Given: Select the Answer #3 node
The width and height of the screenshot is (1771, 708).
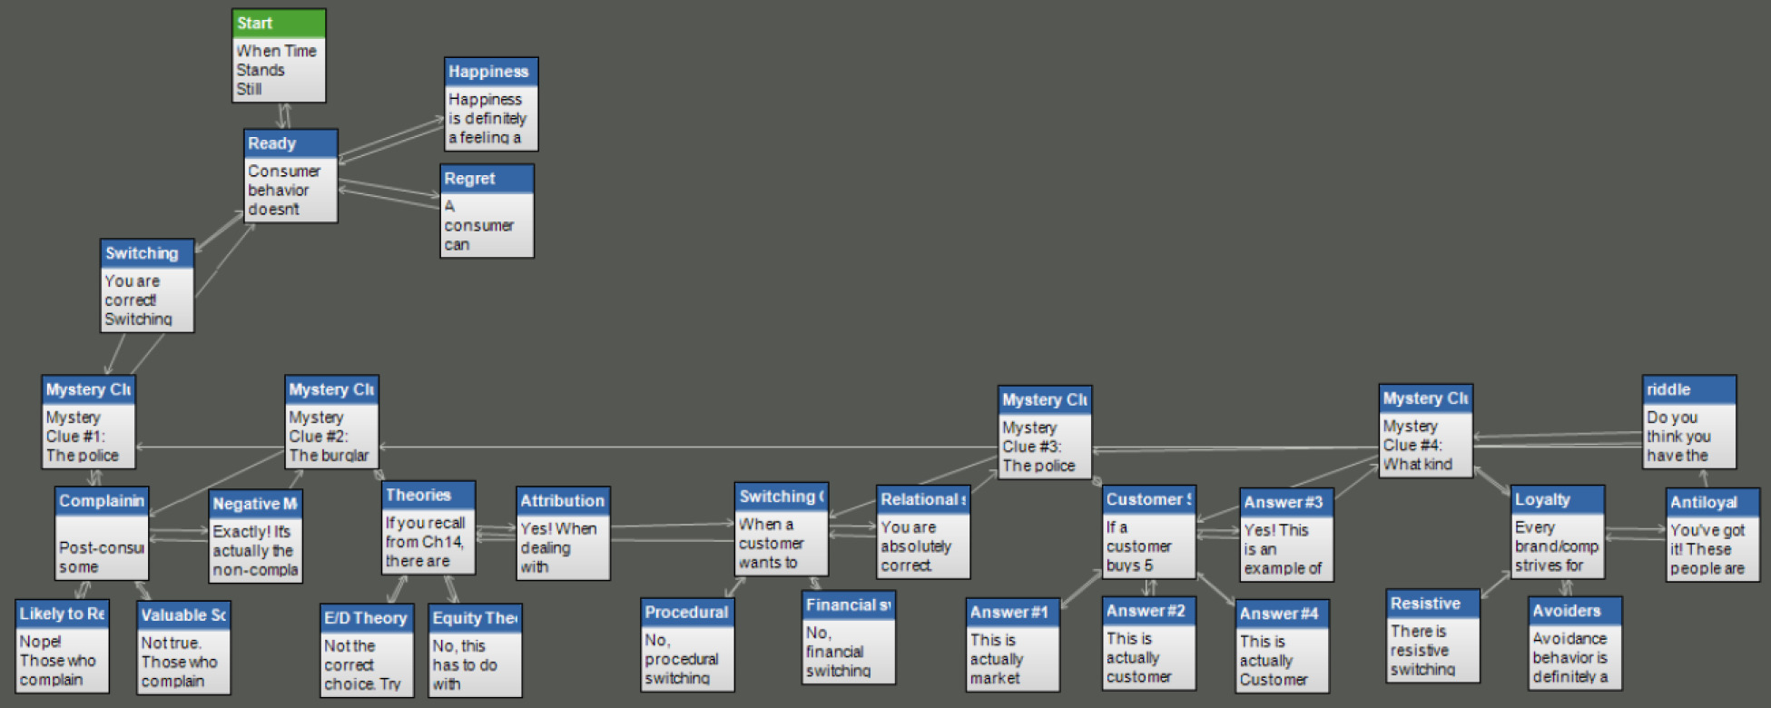Looking at the screenshot, I should click(1286, 534).
